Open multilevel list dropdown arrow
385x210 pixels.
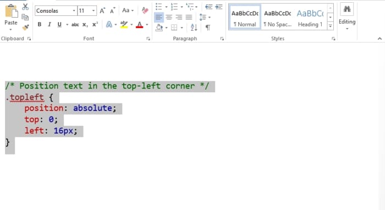click(x=196, y=7)
